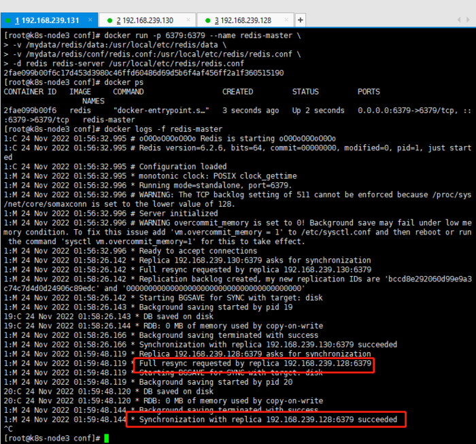Click 'Synchronization with replica 192.168.239.128:6379 succeeded'

(x=268, y=420)
